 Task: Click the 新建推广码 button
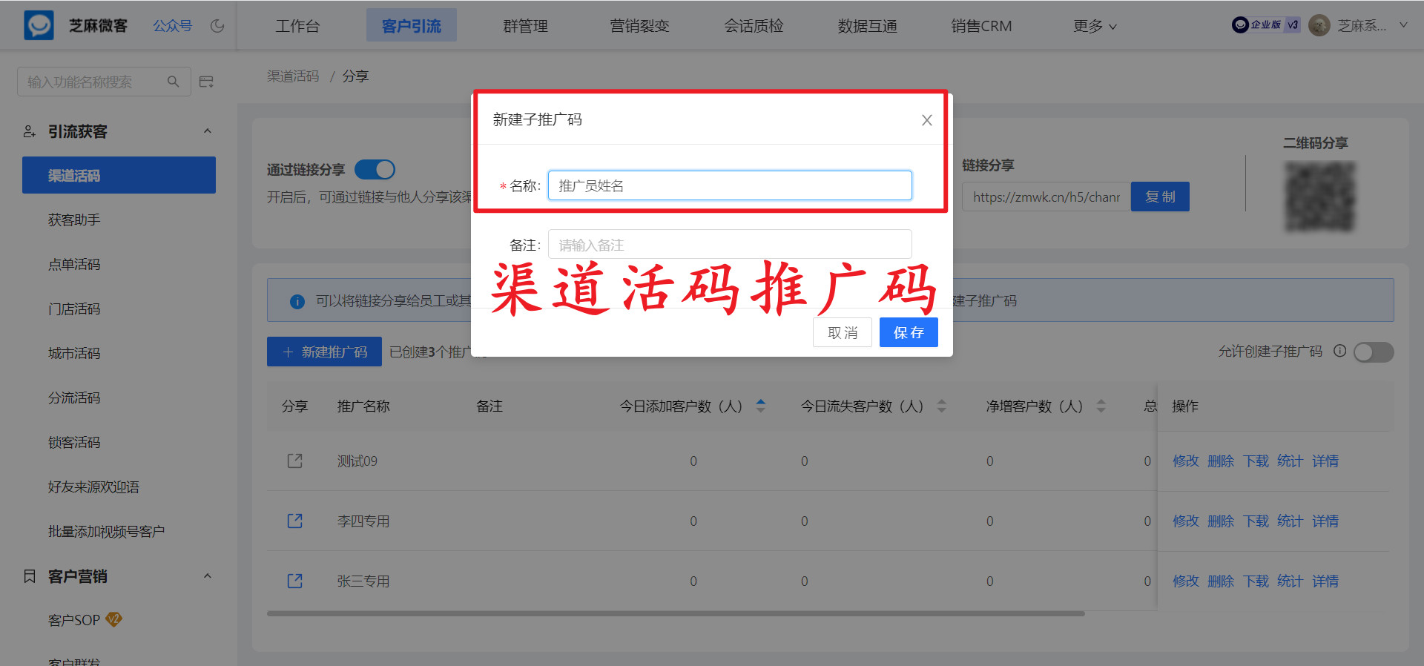point(324,352)
